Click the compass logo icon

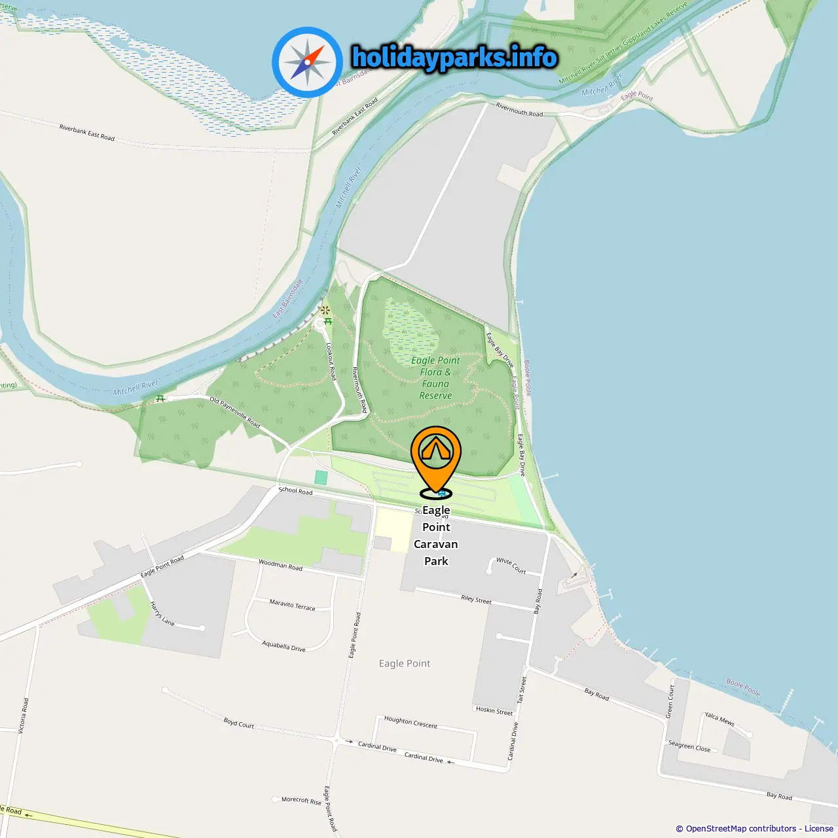click(x=307, y=62)
